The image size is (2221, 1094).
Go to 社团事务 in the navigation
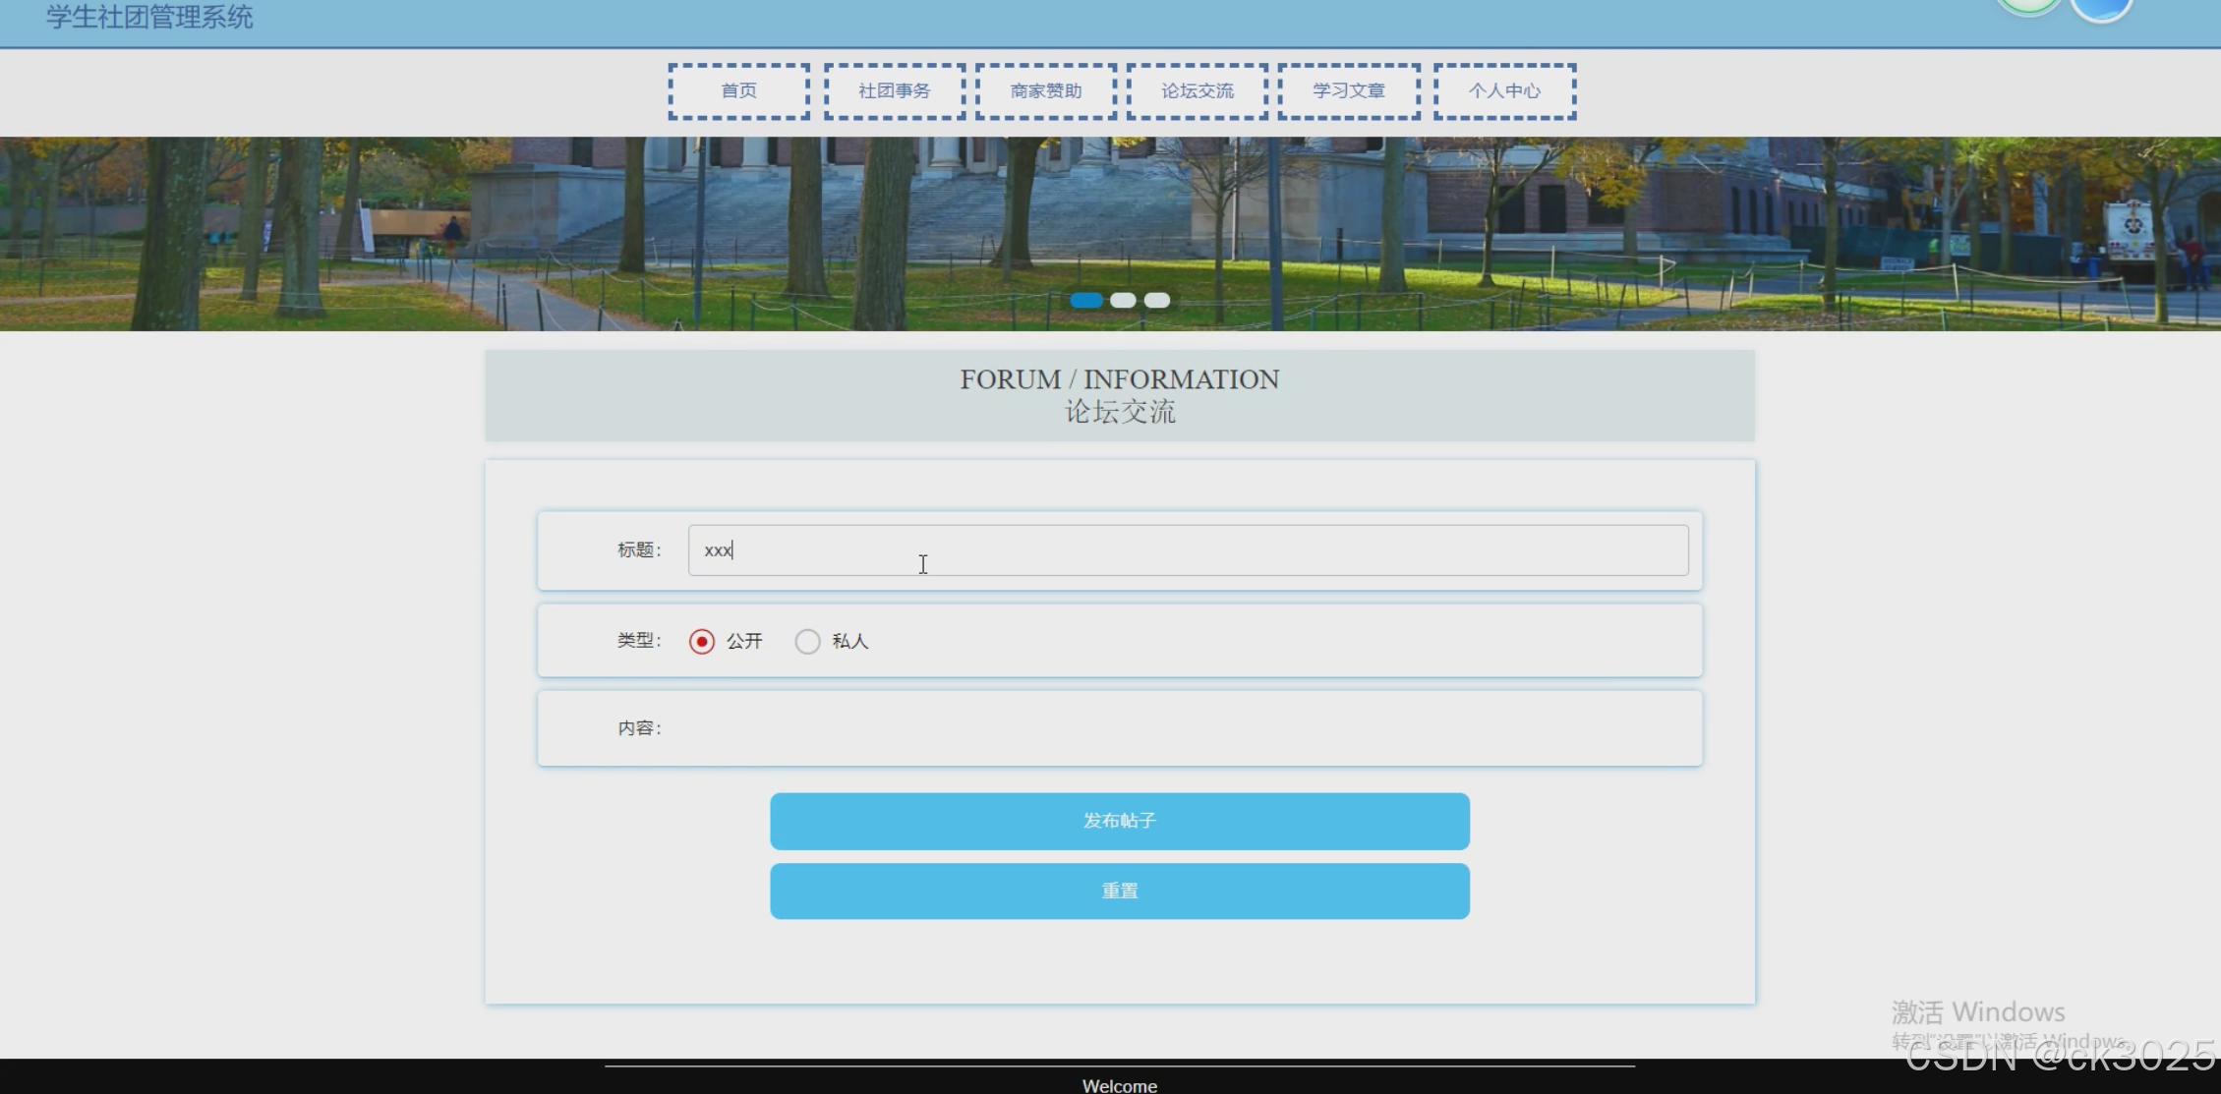pos(894,91)
